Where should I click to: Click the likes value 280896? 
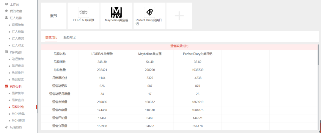pyautogui.click(x=102, y=102)
